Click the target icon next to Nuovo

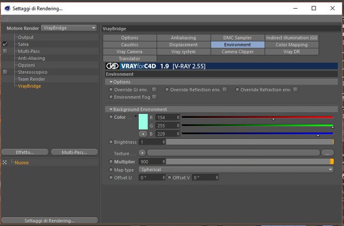(x=5, y=163)
